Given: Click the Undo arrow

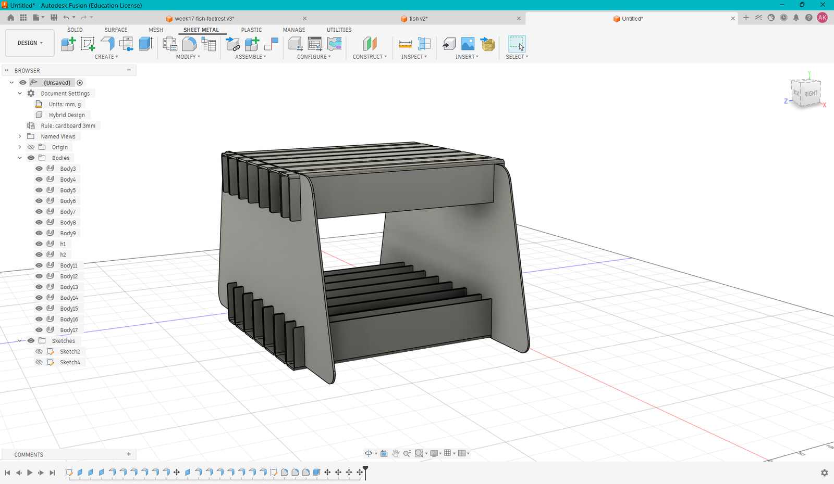Looking at the screenshot, I should pyautogui.click(x=66, y=18).
